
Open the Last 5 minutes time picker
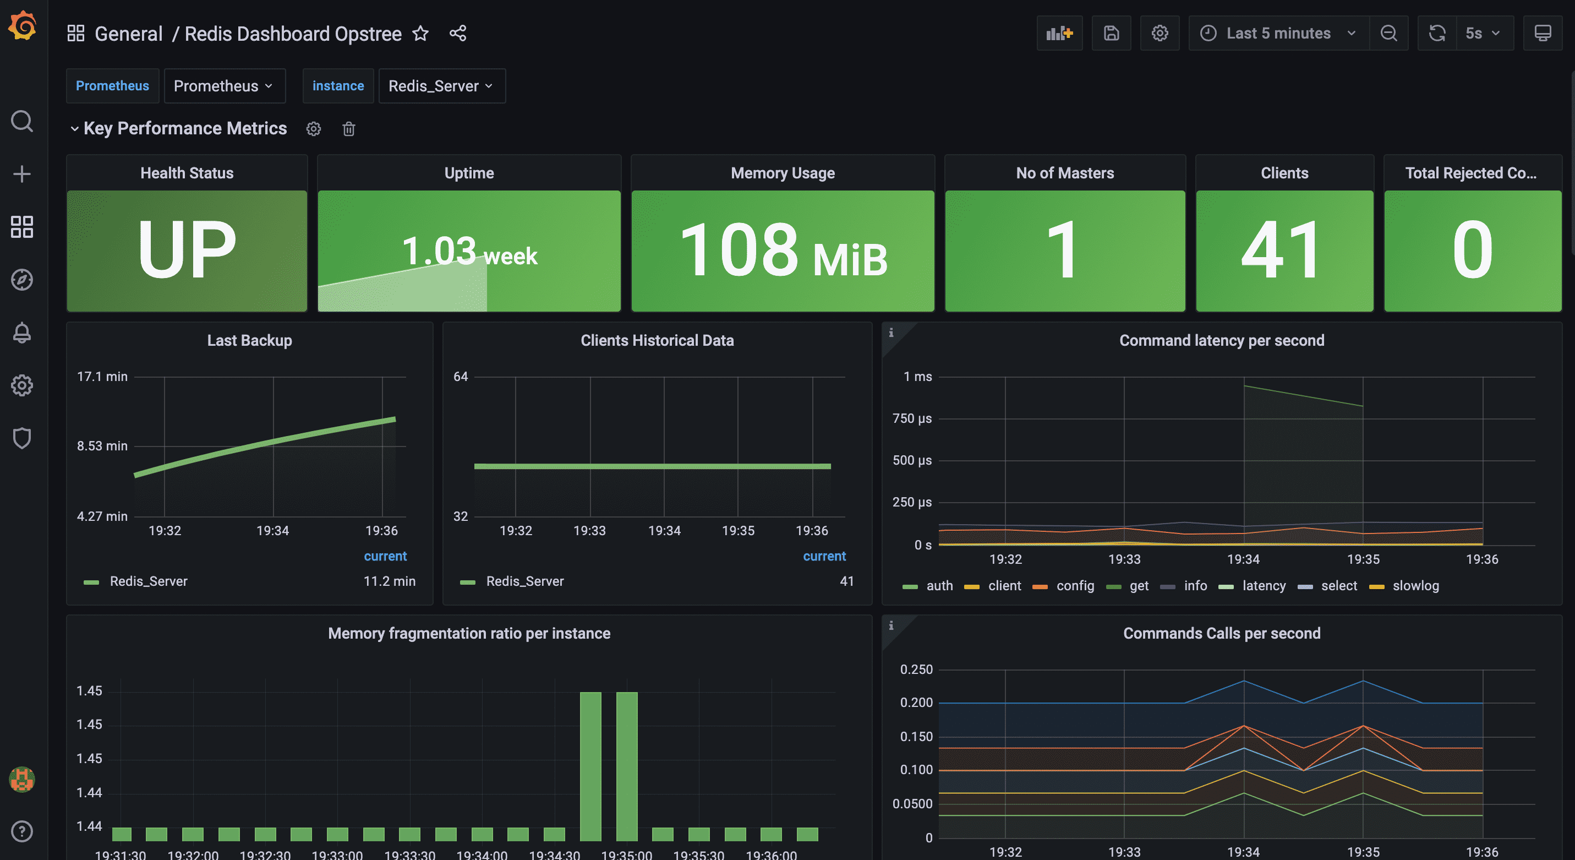pyautogui.click(x=1278, y=33)
